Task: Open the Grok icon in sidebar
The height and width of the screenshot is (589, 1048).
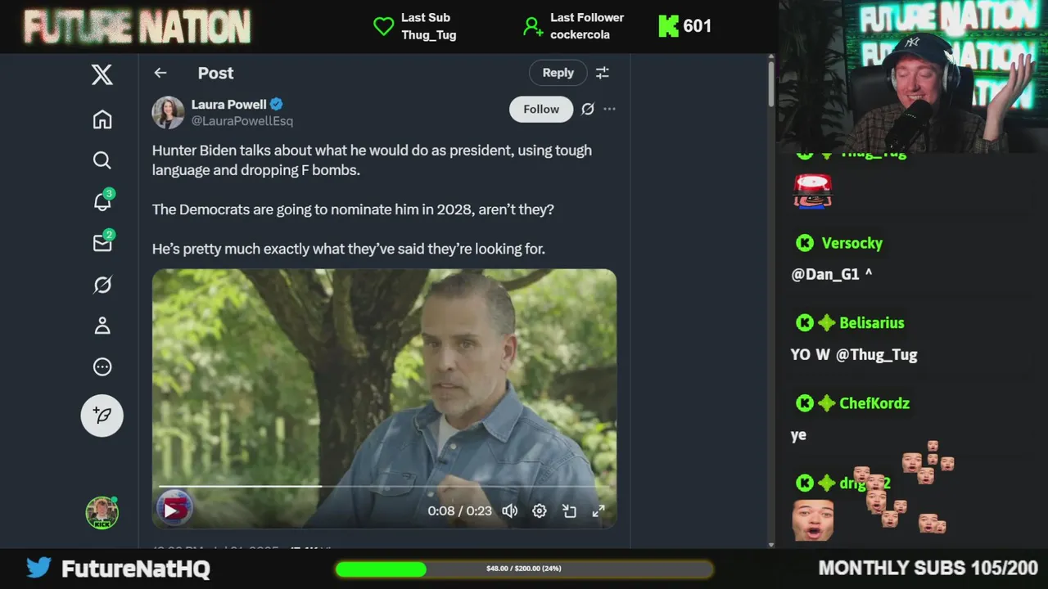Action: pyautogui.click(x=102, y=285)
